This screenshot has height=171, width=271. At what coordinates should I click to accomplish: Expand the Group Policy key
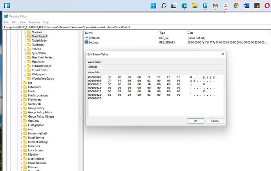tap(21, 108)
